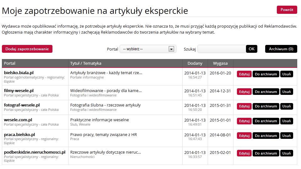Delete the wesele.com.pl entry
Viewport: 301px width, 169px height.
click(287, 121)
